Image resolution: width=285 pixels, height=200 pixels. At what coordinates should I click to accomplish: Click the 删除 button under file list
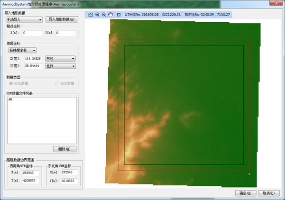[64, 149]
